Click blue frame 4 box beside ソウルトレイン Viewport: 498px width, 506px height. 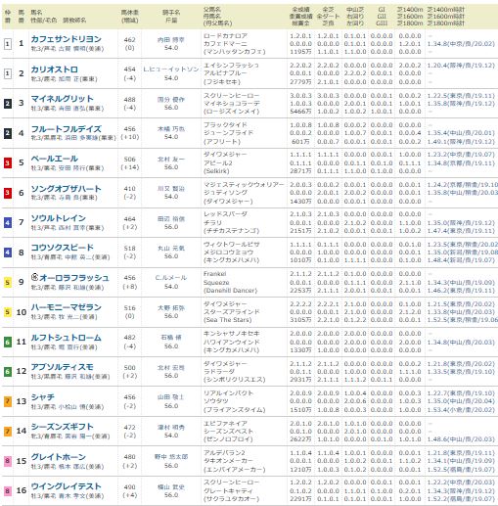tap(8, 223)
